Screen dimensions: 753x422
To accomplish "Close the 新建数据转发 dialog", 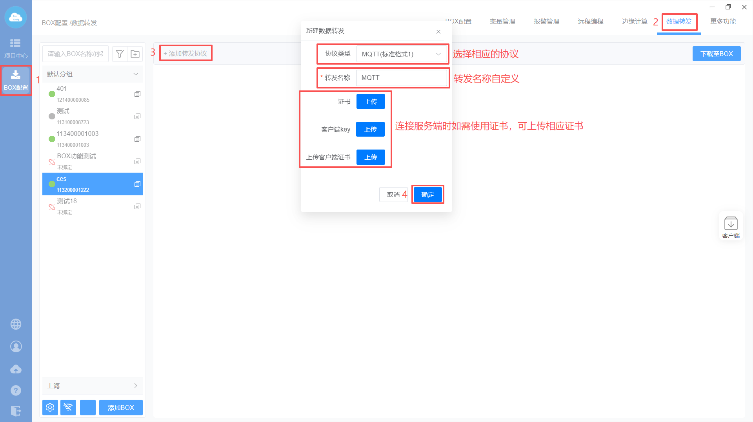I will (438, 32).
